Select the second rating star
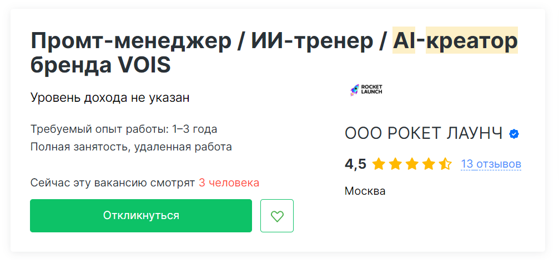 (395, 164)
